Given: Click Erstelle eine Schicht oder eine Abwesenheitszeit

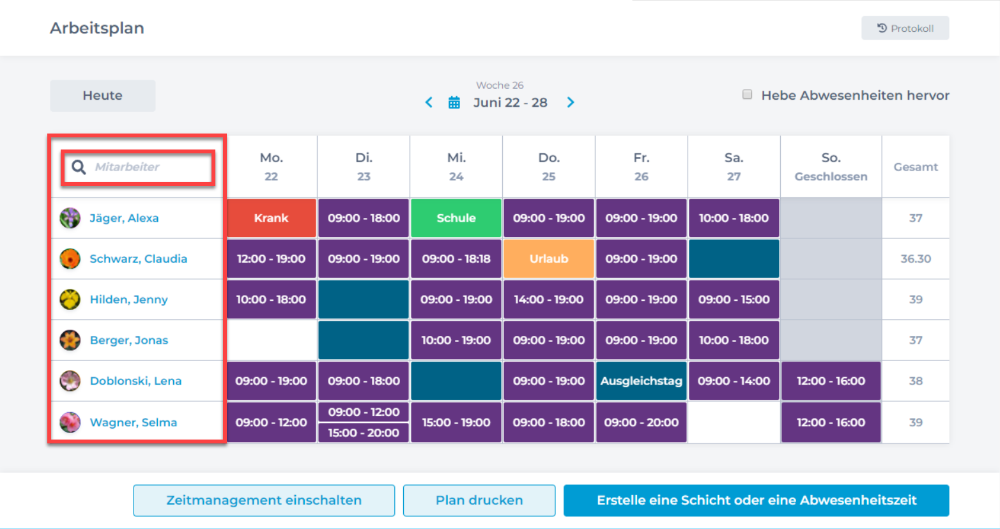Looking at the screenshot, I should pyautogui.click(x=756, y=500).
